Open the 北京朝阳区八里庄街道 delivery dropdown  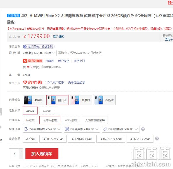[x=39, y=53]
